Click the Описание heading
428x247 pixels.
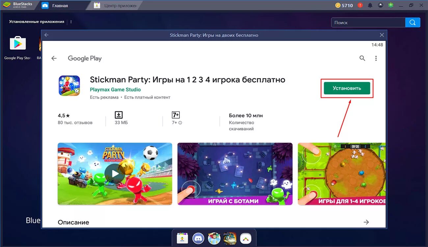pyautogui.click(x=73, y=222)
